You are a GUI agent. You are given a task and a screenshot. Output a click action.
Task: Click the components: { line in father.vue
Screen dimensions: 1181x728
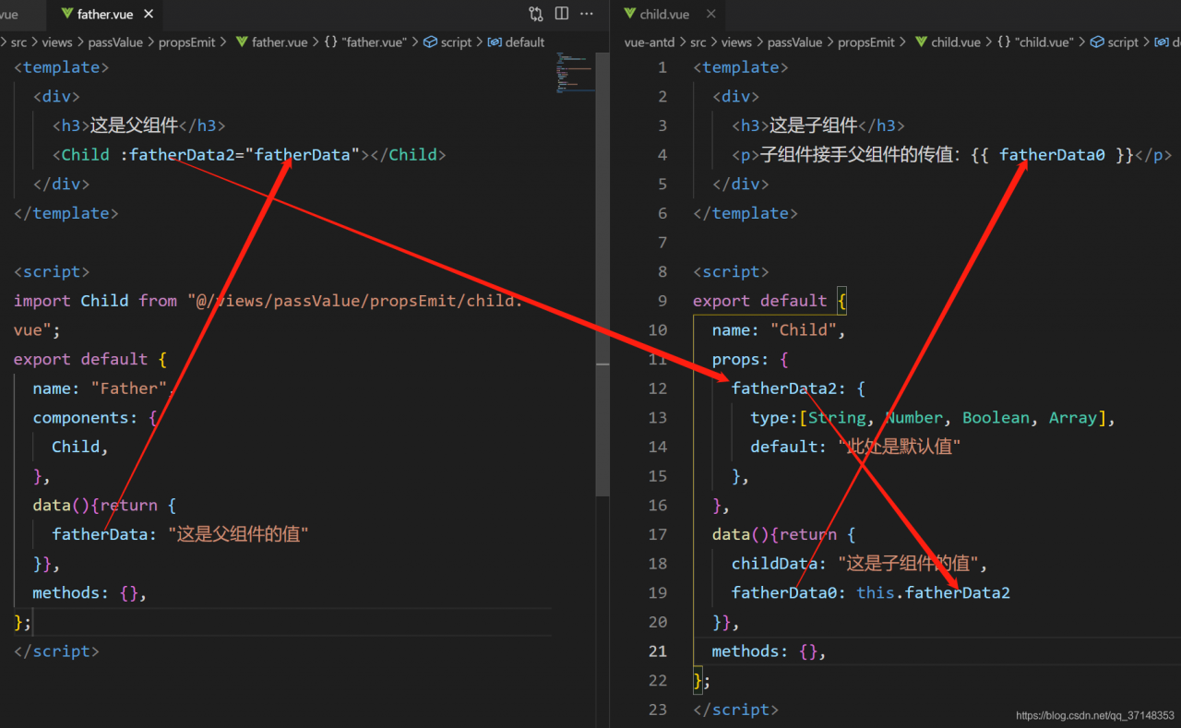[95, 418]
